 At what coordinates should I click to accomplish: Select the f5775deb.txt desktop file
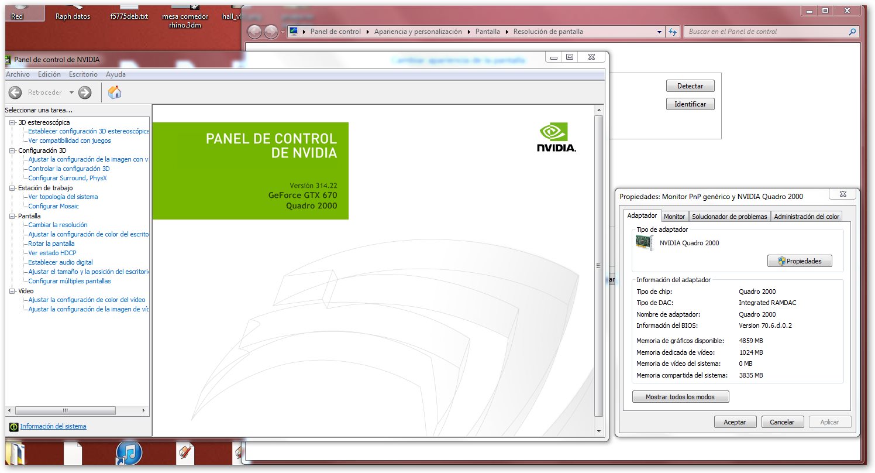(129, 11)
